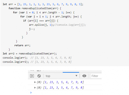The image size is (129, 95).
Task: Create a live expression with eye icon
Action: pyautogui.click(x=84, y=76)
